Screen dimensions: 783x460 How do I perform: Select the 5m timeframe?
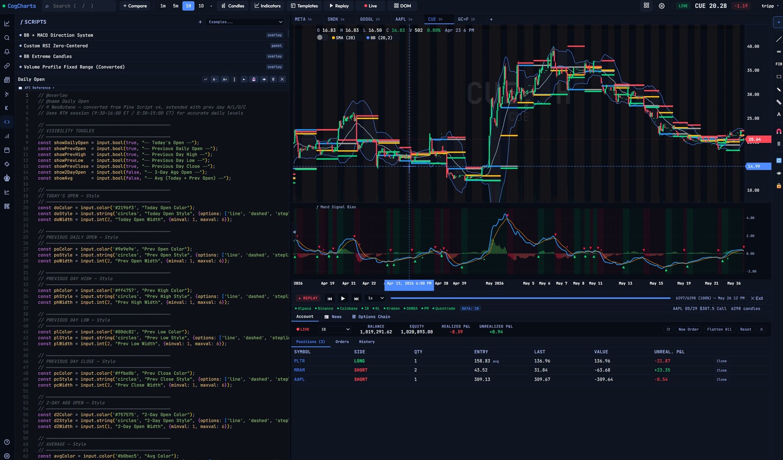[176, 6]
